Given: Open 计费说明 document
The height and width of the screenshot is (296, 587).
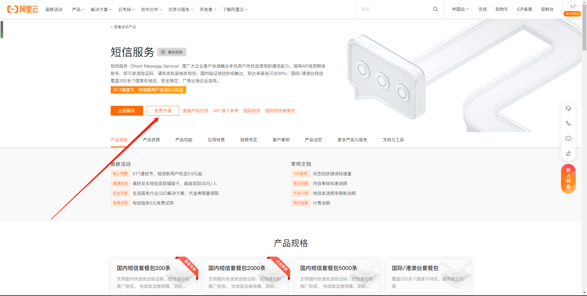Looking at the screenshot, I should [321, 203].
